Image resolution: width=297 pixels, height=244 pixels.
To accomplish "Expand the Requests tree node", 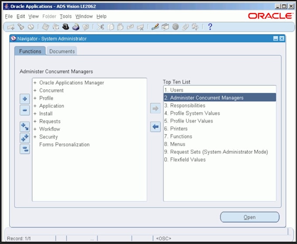I will pyautogui.click(x=35, y=121).
